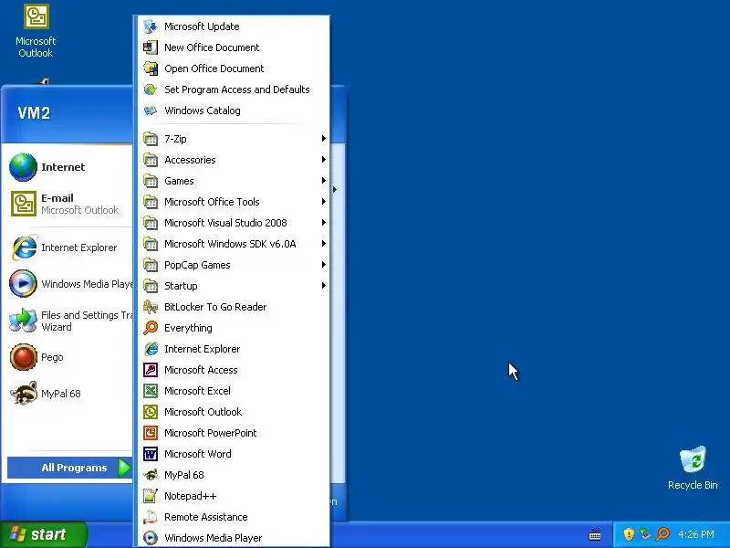Image resolution: width=730 pixels, height=548 pixels.
Task: Click the Pego label in Start menu
Action: [52, 357]
